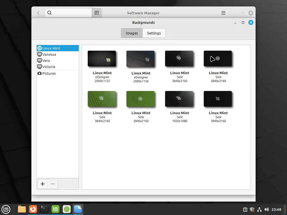Choose the green Sele wallpaper with circular logo
Screen dimensions: 287x215
pyautogui.click(x=141, y=99)
